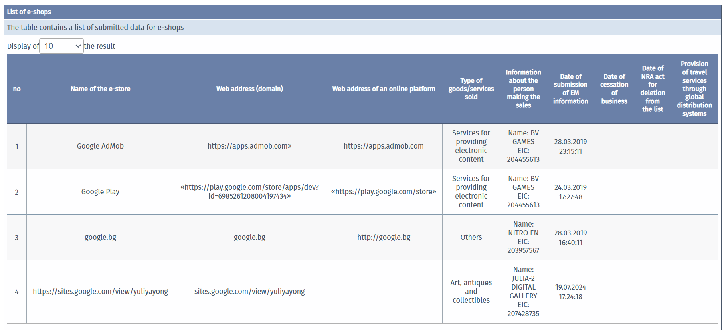Click row number 1 cell

click(17, 146)
